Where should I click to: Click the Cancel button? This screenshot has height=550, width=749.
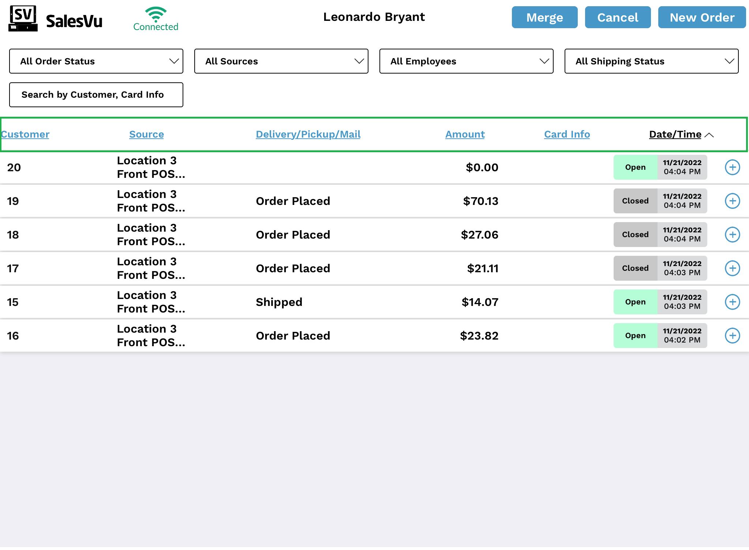point(618,17)
